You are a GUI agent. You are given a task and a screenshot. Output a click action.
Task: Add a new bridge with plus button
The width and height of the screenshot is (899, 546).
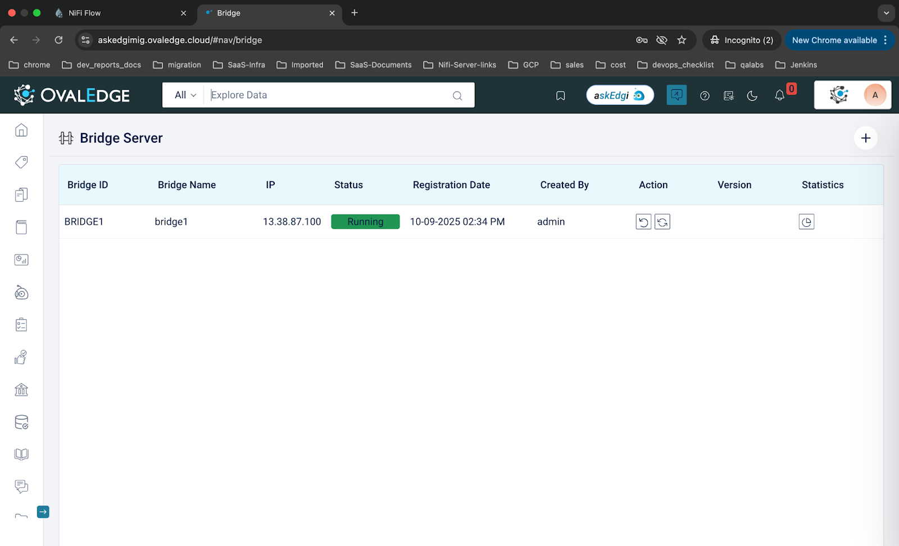click(x=865, y=138)
